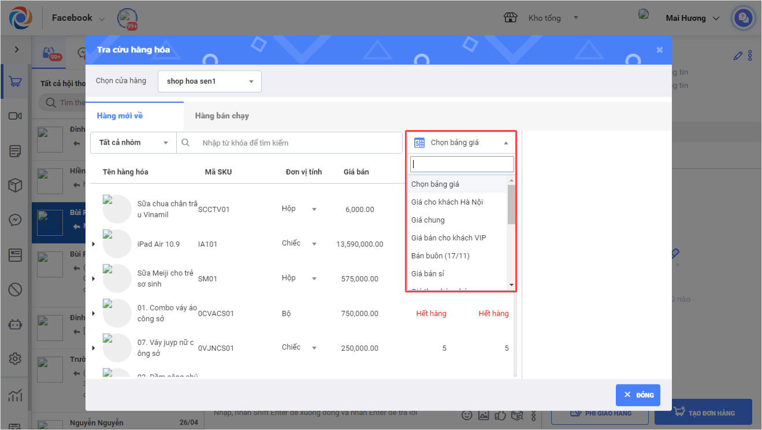
Task: Expand the 'Tất cả nhóm' group dropdown
Action: click(x=133, y=143)
